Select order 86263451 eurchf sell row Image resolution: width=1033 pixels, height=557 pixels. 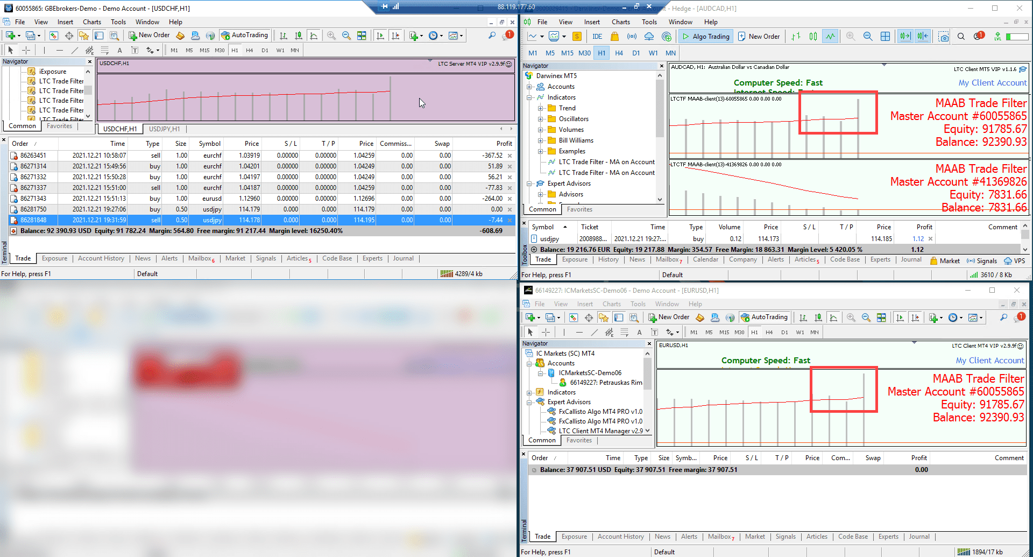tap(261, 156)
